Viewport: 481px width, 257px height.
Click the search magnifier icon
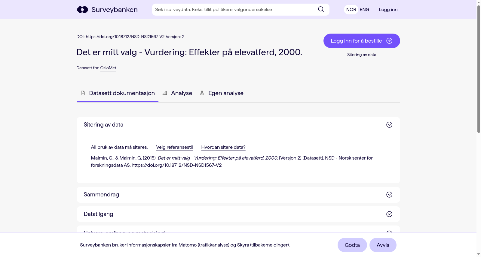[x=321, y=10]
